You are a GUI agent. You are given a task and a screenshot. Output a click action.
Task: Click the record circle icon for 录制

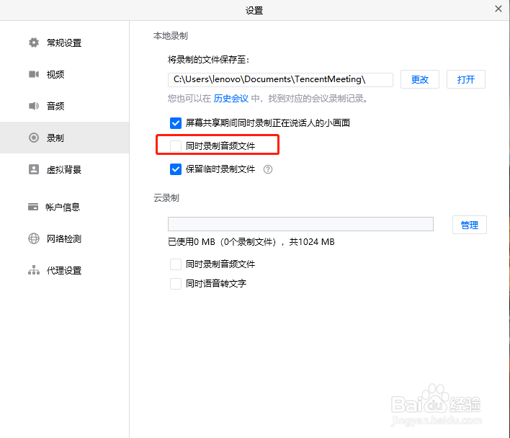(34, 138)
